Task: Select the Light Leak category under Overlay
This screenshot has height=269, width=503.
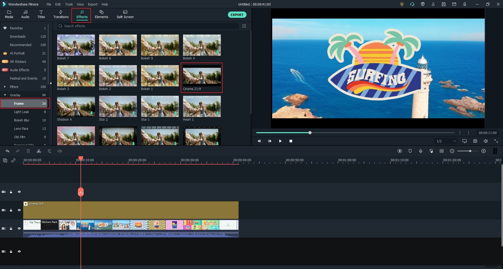Action: (x=22, y=112)
